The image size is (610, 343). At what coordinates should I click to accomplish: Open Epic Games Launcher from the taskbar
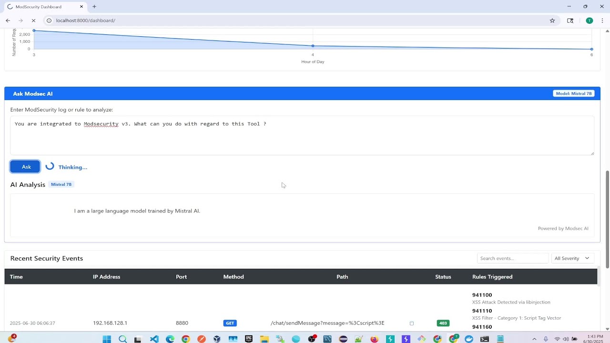click(248, 339)
